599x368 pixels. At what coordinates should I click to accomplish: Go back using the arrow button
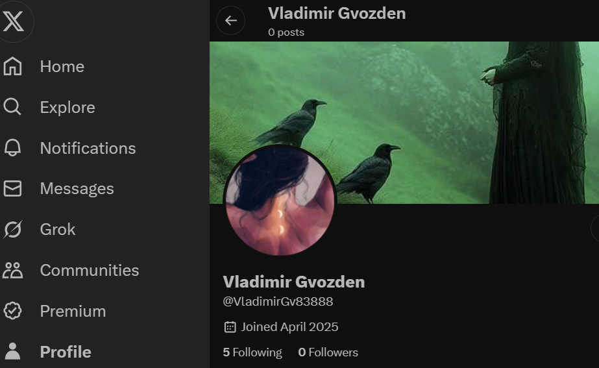click(x=231, y=21)
